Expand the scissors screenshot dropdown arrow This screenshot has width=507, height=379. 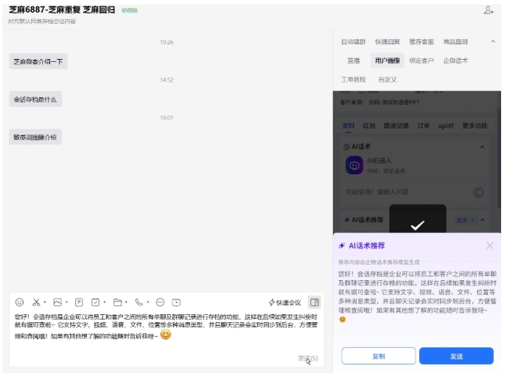(x=44, y=302)
